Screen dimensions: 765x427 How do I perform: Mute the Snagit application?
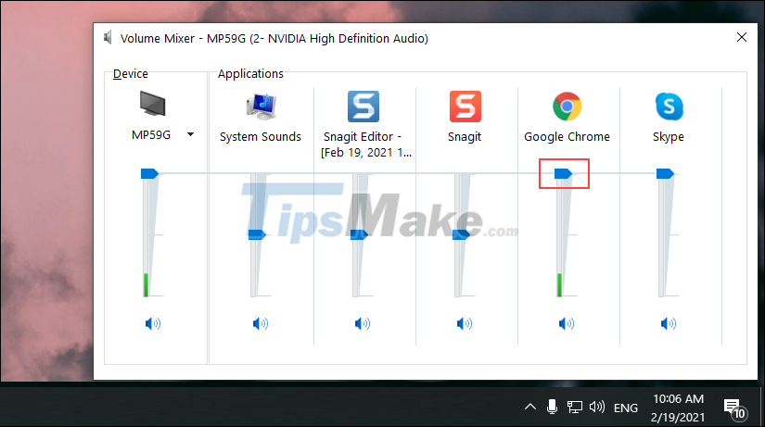[465, 323]
